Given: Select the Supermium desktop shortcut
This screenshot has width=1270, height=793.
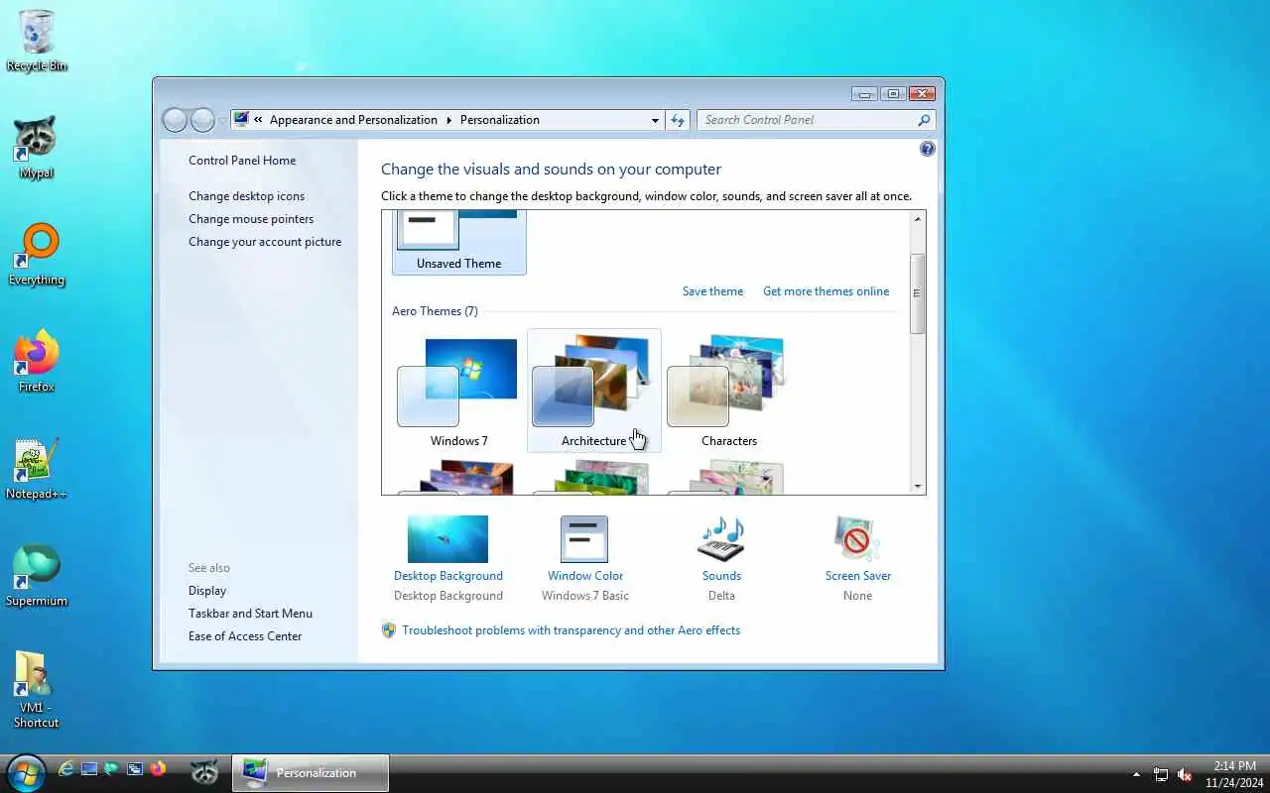Looking at the screenshot, I should coord(37,576).
